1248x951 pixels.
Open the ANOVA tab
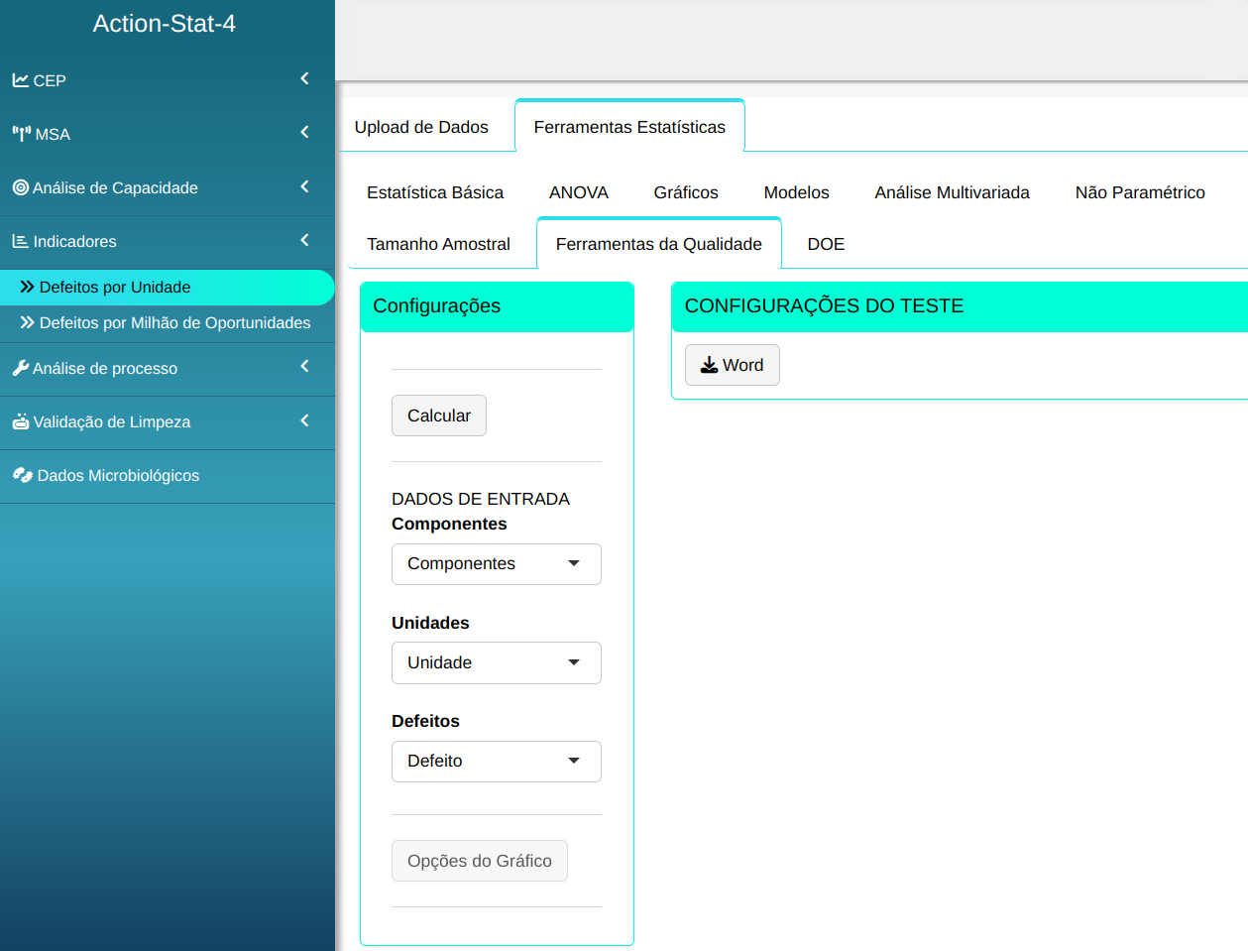pyautogui.click(x=578, y=192)
